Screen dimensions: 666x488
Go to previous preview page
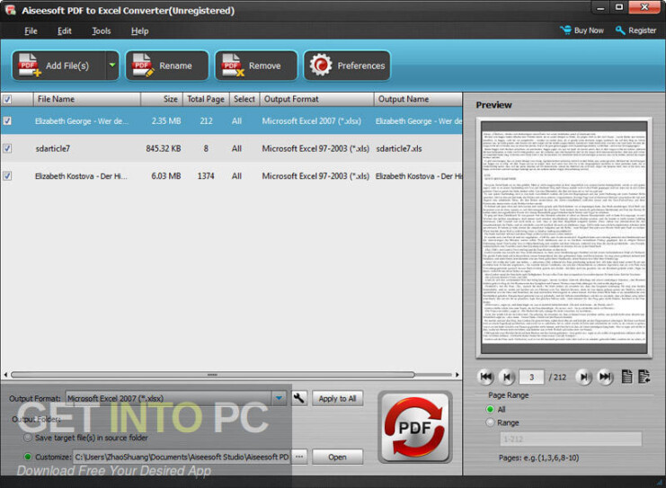[506, 377]
